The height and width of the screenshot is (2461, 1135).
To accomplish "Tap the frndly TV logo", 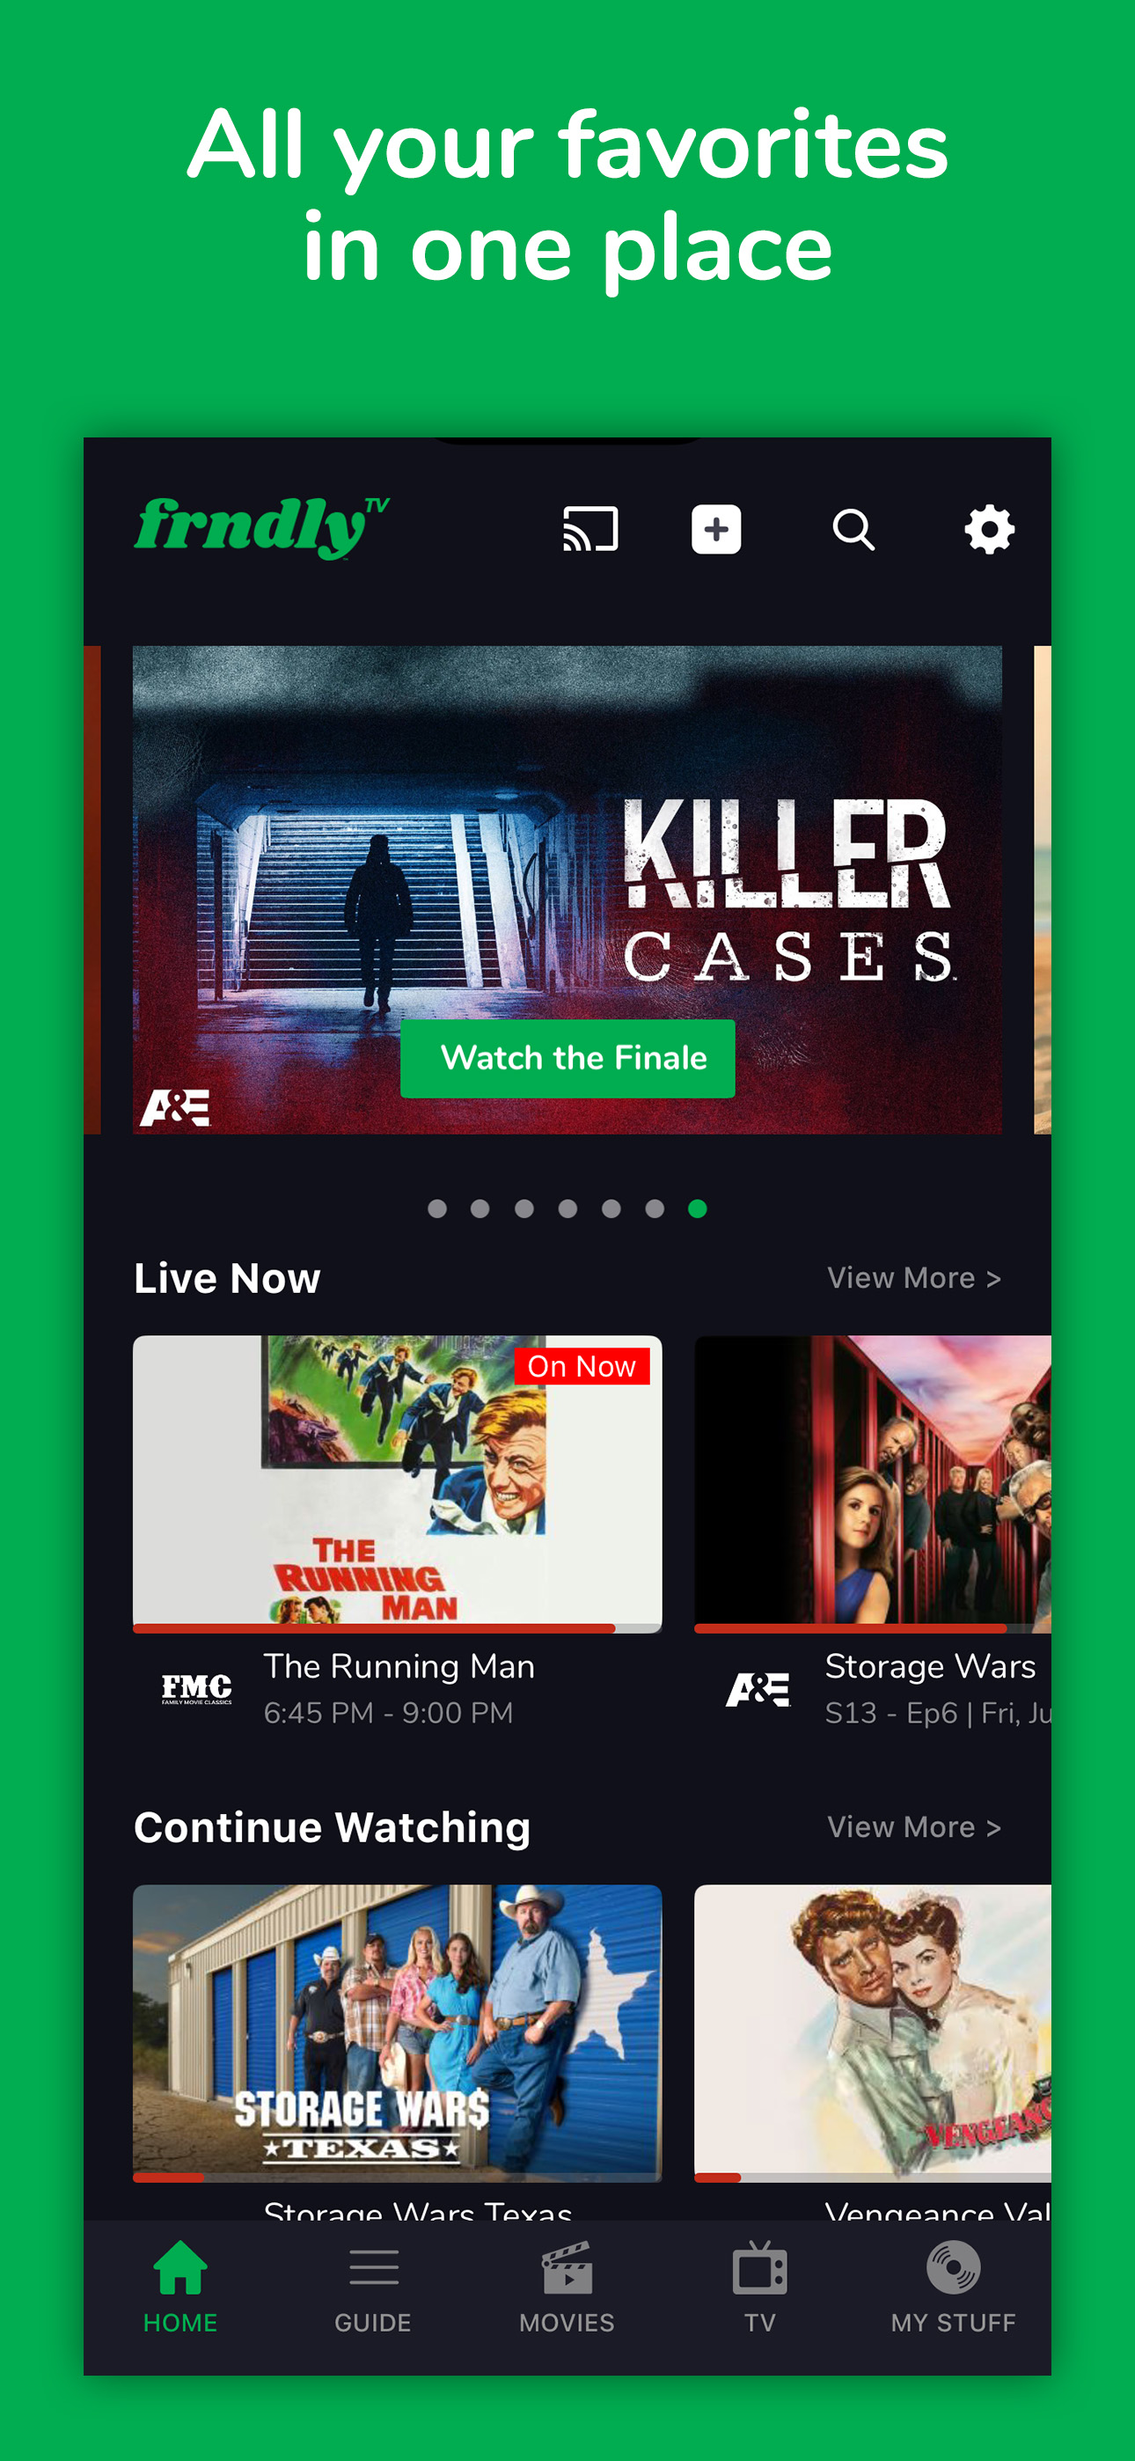I will click(x=262, y=526).
